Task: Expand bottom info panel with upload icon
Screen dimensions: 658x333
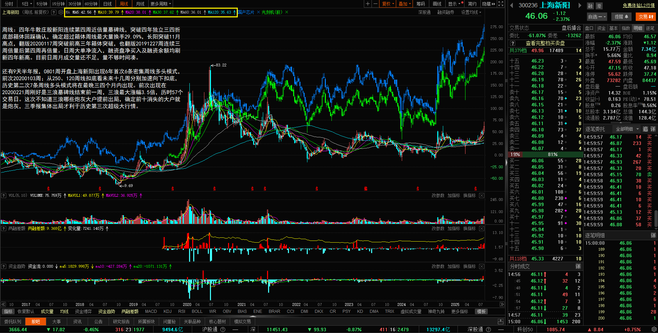Action: pyautogui.click(x=501, y=322)
